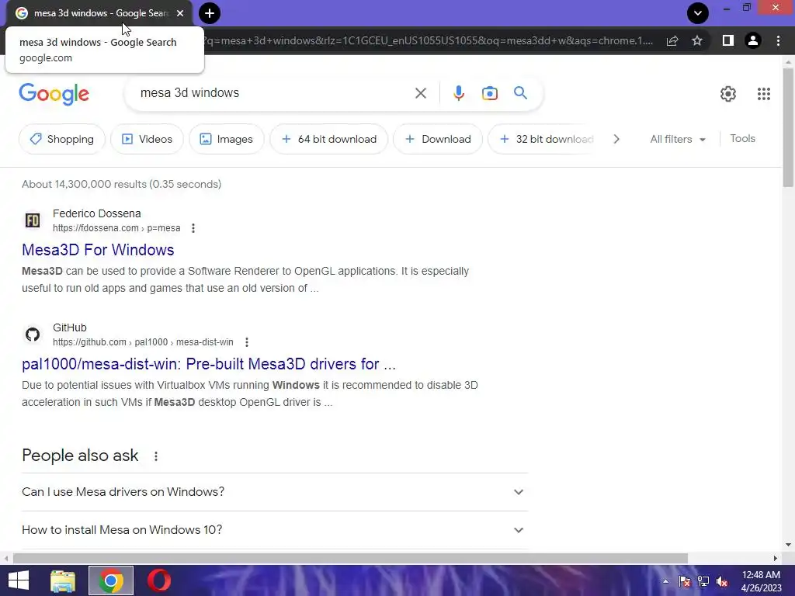Open network status tray icon
The width and height of the screenshot is (795, 596).
pyautogui.click(x=703, y=581)
